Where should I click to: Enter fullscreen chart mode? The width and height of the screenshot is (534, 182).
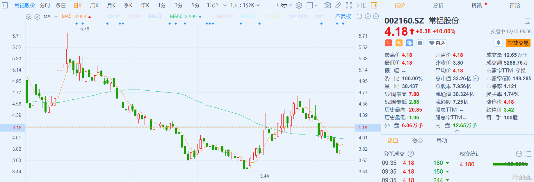coord(349,5)
